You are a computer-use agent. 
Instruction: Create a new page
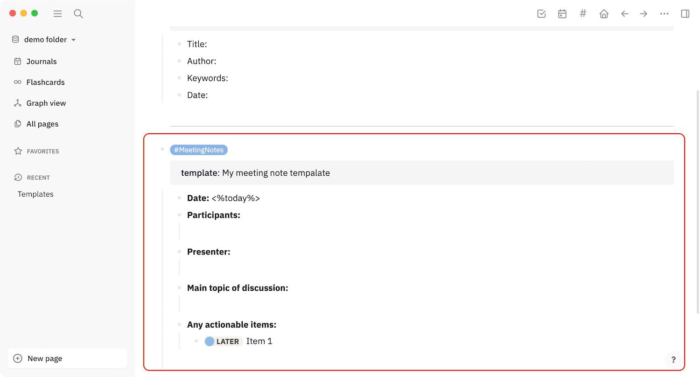[45, 358]
